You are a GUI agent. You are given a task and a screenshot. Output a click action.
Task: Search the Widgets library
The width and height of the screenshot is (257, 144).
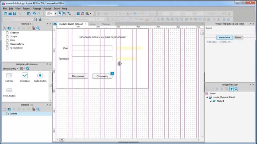click(28, 69)
